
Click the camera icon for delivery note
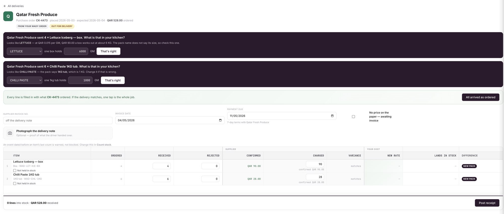pyautogui.click(x=10, y=133)
